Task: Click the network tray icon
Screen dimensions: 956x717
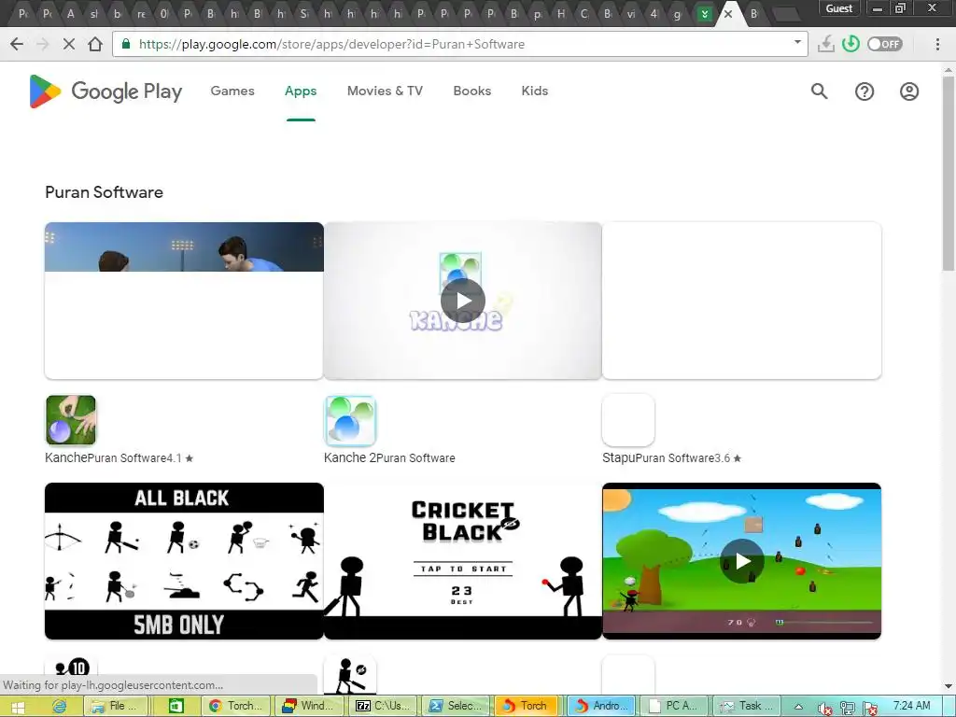Action: coord(848,708)
